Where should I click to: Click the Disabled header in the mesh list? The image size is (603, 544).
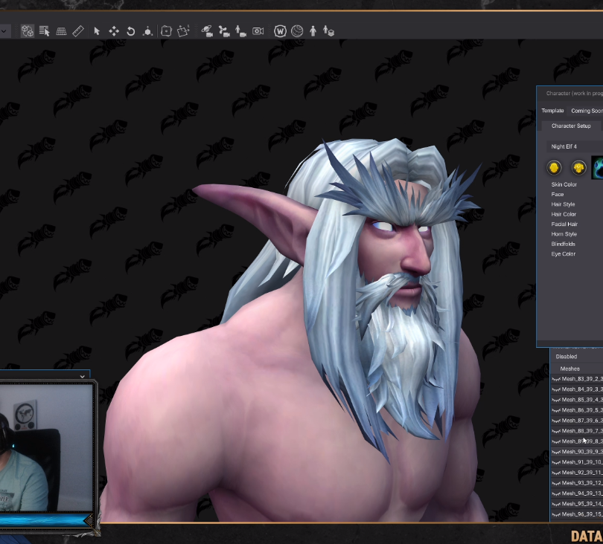[x=566, y=357]
